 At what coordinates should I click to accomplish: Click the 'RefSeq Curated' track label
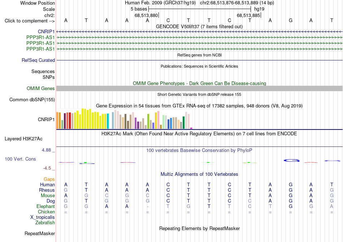(x=38, y=60)
